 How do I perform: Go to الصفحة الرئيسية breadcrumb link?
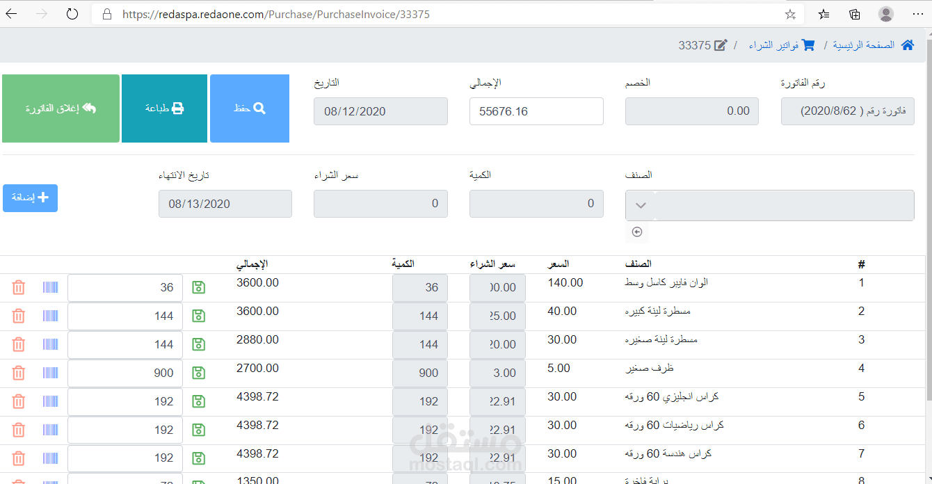(x=864, y=45)
